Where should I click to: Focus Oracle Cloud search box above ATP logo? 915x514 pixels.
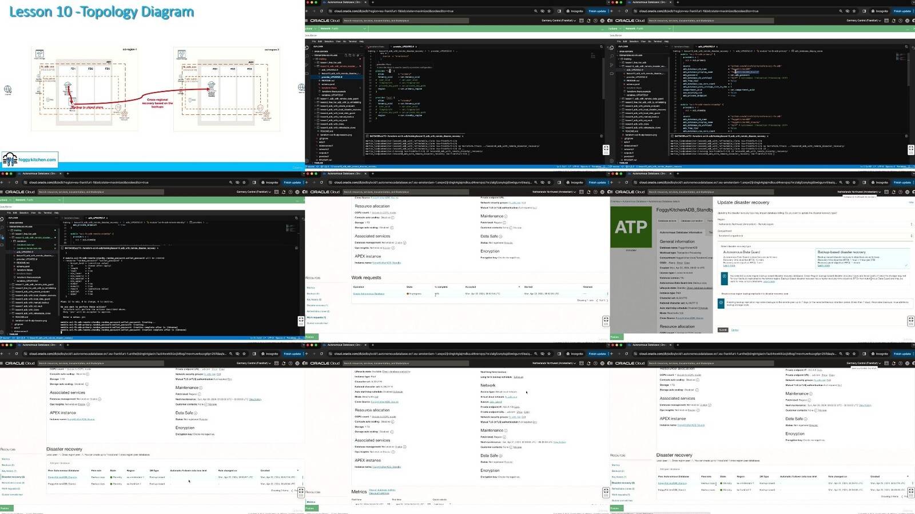coord(711,192)
